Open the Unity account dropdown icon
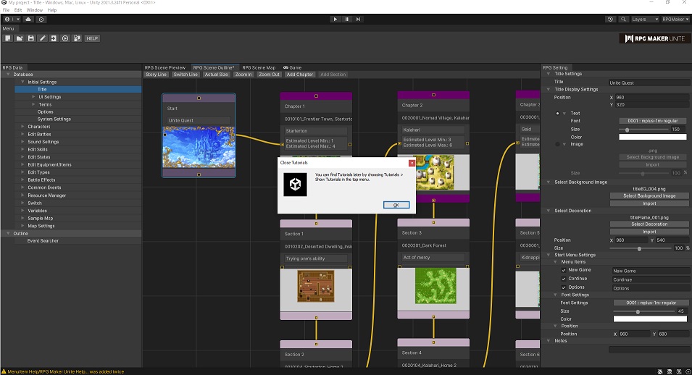This screenshot has height=375, width=692. coord(12,19)
